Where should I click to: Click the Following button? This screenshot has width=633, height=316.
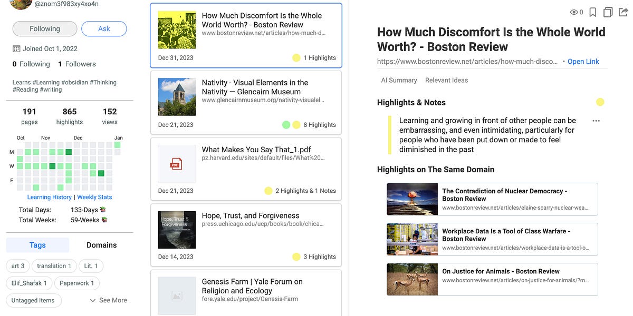[45, 29]
